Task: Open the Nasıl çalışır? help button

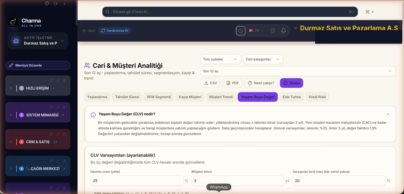Action: point(261,83)
